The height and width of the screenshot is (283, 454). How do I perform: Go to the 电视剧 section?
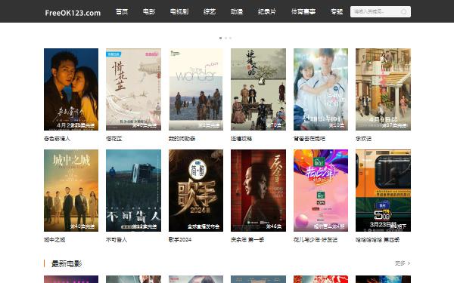(179, 11)
